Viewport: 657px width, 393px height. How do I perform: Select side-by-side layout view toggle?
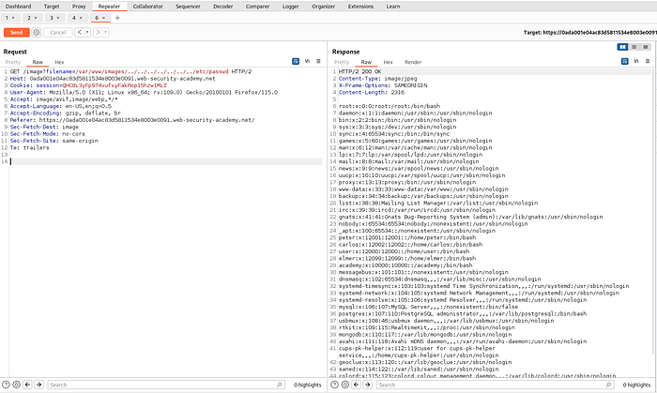pyautogui.click(x=621, y=46)
